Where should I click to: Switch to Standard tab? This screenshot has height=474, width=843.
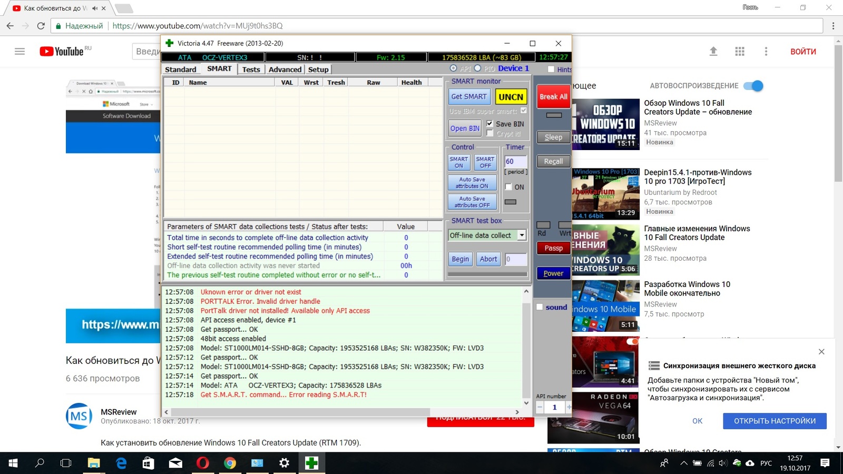pos(180,70)
